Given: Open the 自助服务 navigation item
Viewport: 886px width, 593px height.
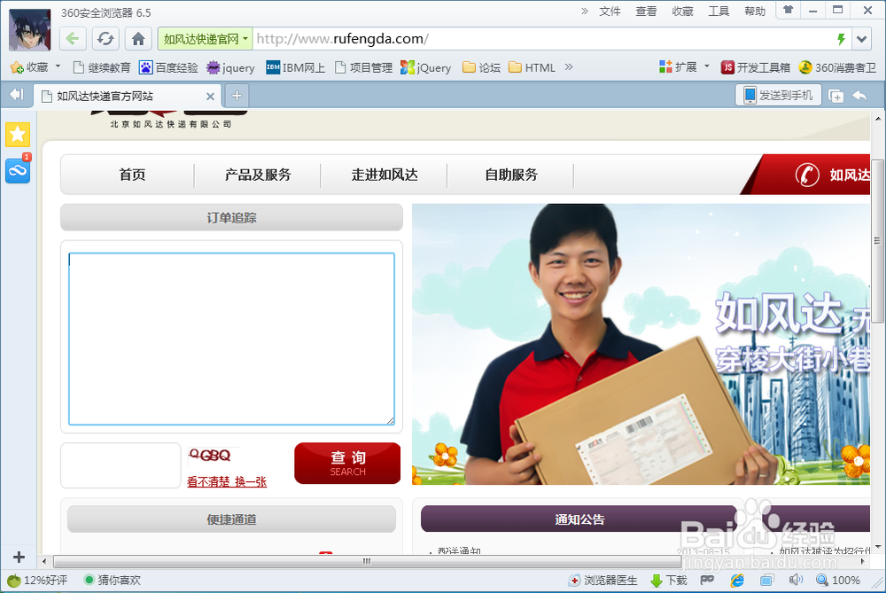Looking at the screenshot, I should click(x=511, y=175).
